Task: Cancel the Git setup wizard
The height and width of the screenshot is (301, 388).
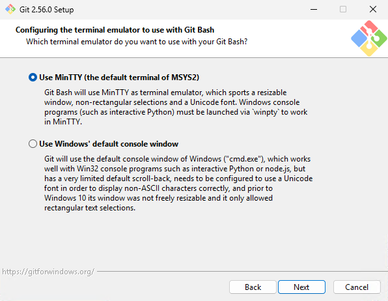Action: coord(357,287)
